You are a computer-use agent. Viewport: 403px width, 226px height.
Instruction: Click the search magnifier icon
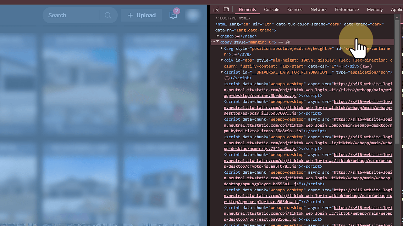[108, 15]
